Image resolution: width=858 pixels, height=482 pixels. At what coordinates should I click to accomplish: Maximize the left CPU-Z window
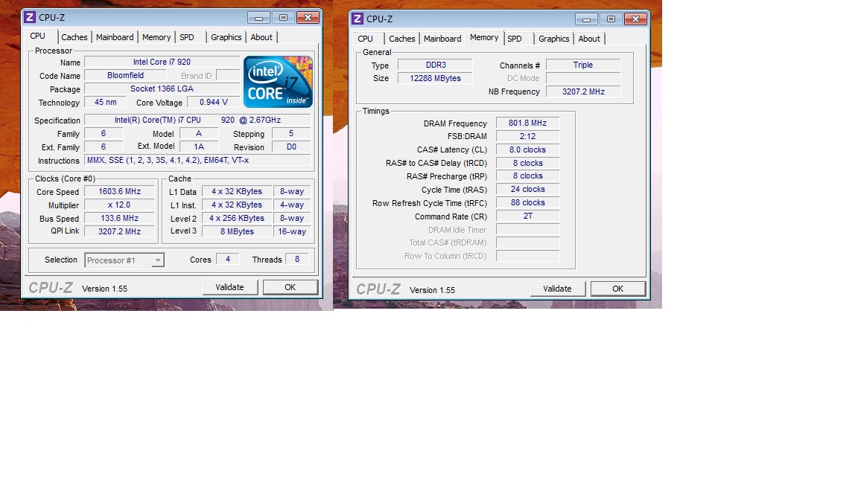[283, 18]
